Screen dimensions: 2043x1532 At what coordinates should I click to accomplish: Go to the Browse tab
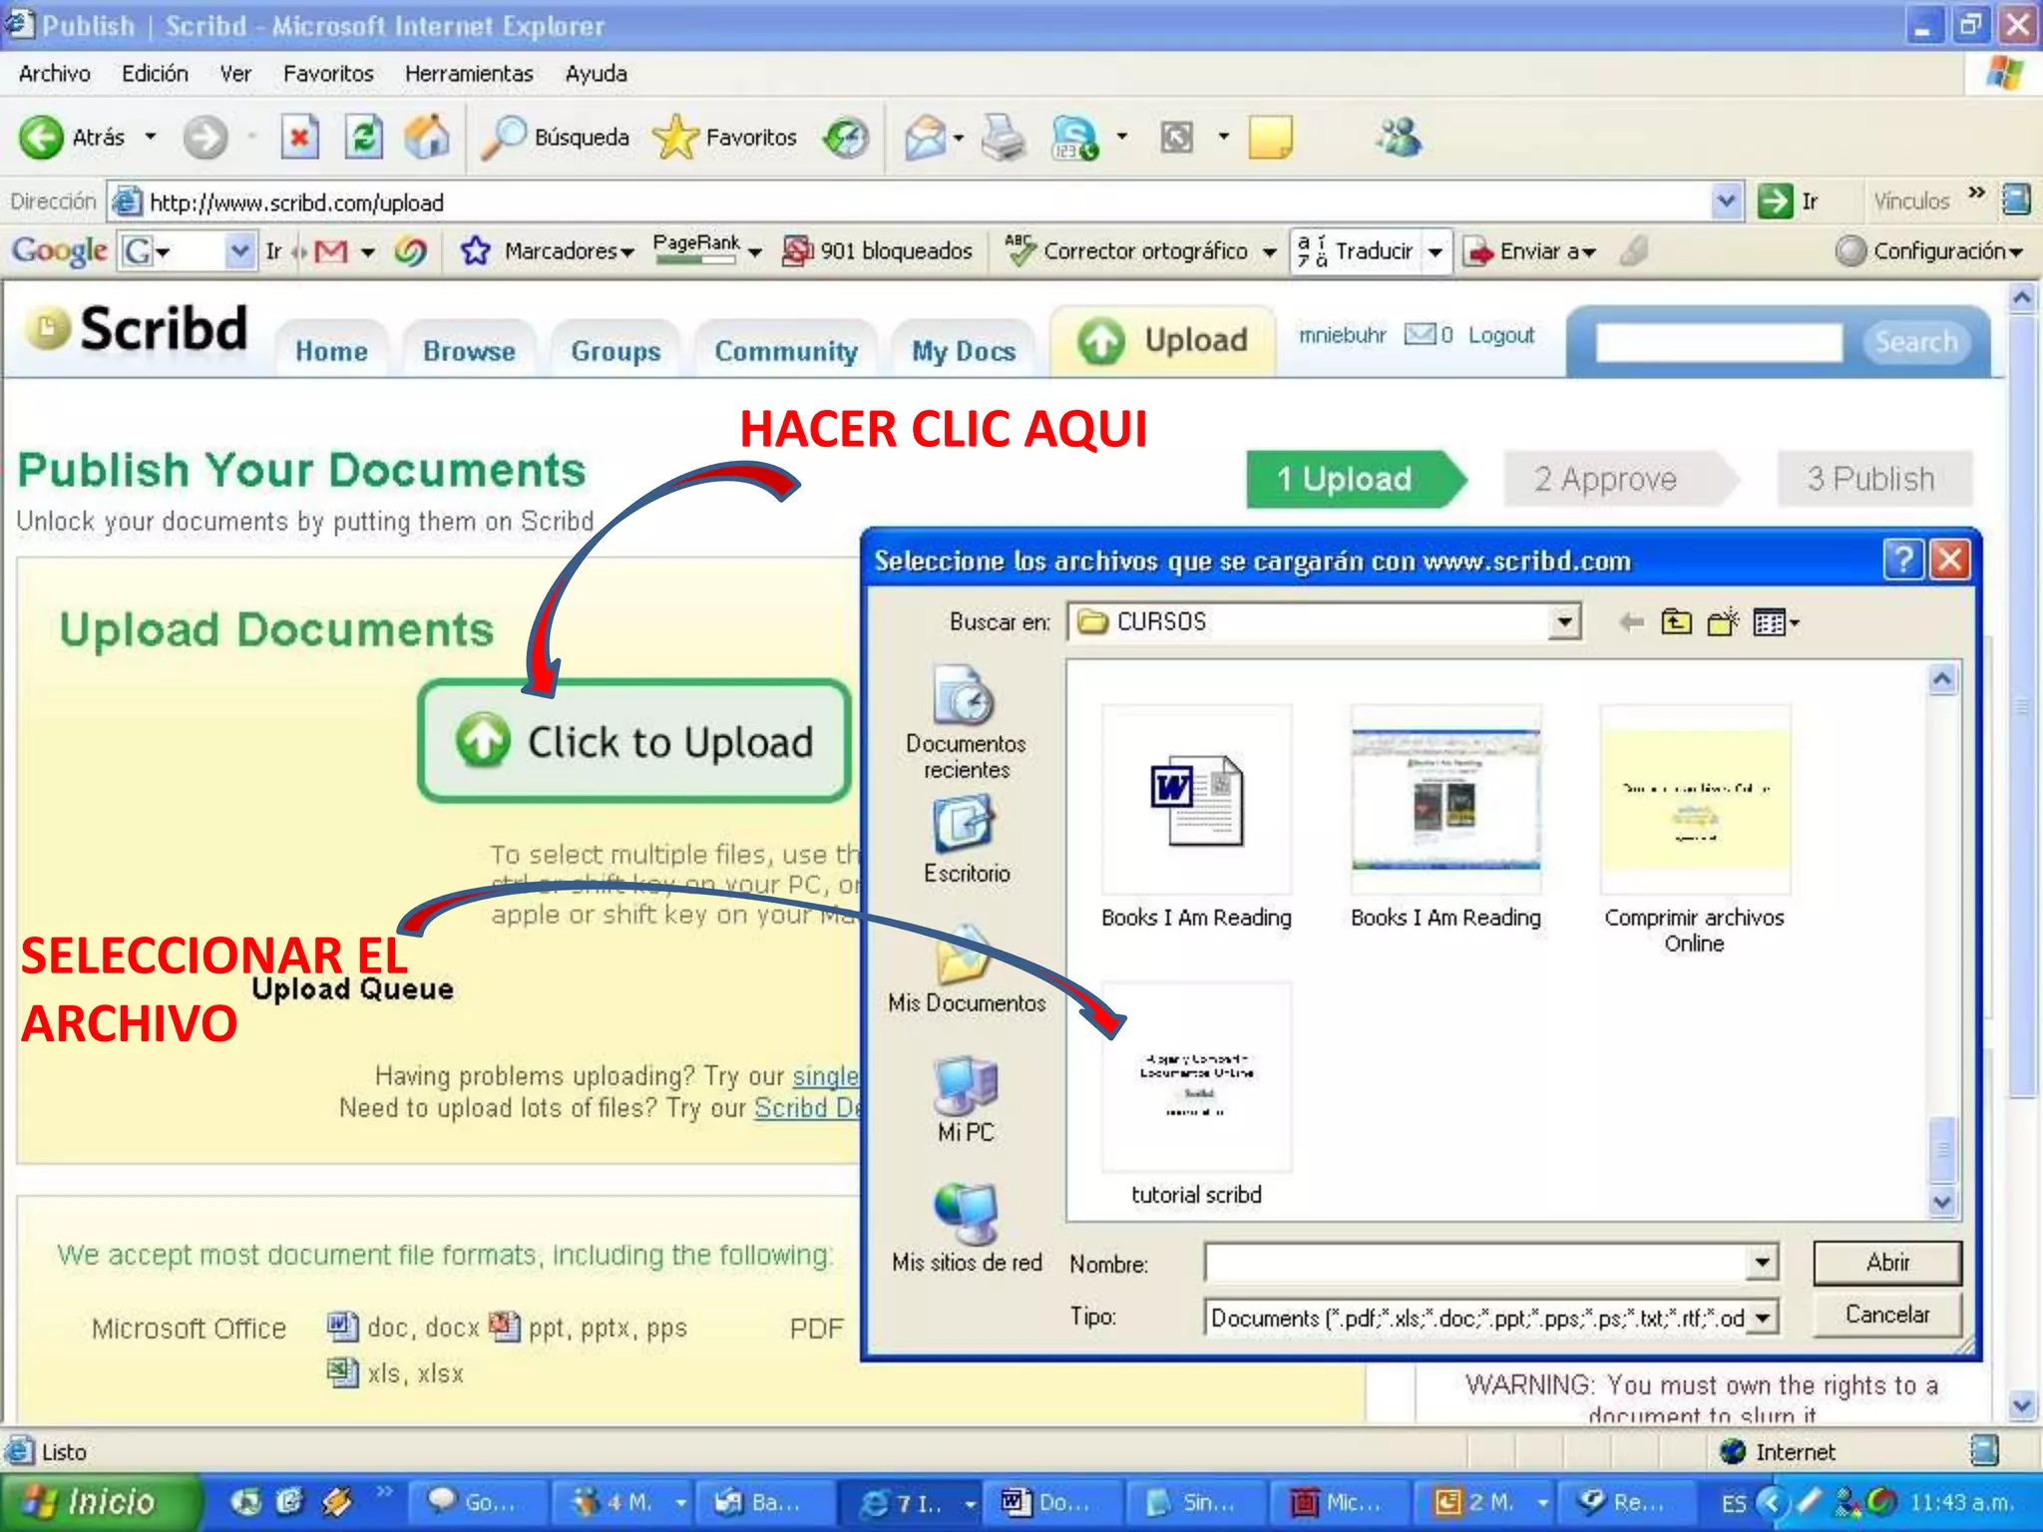[x=469, y=351]
